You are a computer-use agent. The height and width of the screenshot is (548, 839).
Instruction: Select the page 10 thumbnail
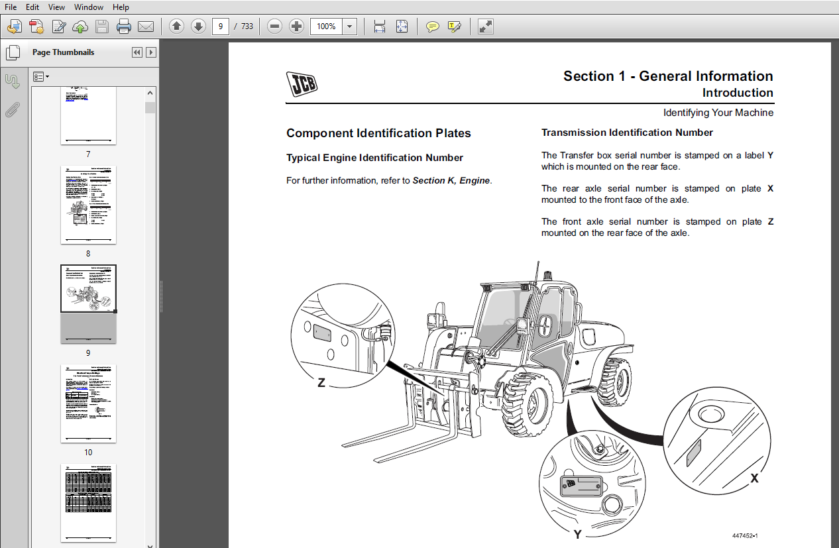[89, 404]
